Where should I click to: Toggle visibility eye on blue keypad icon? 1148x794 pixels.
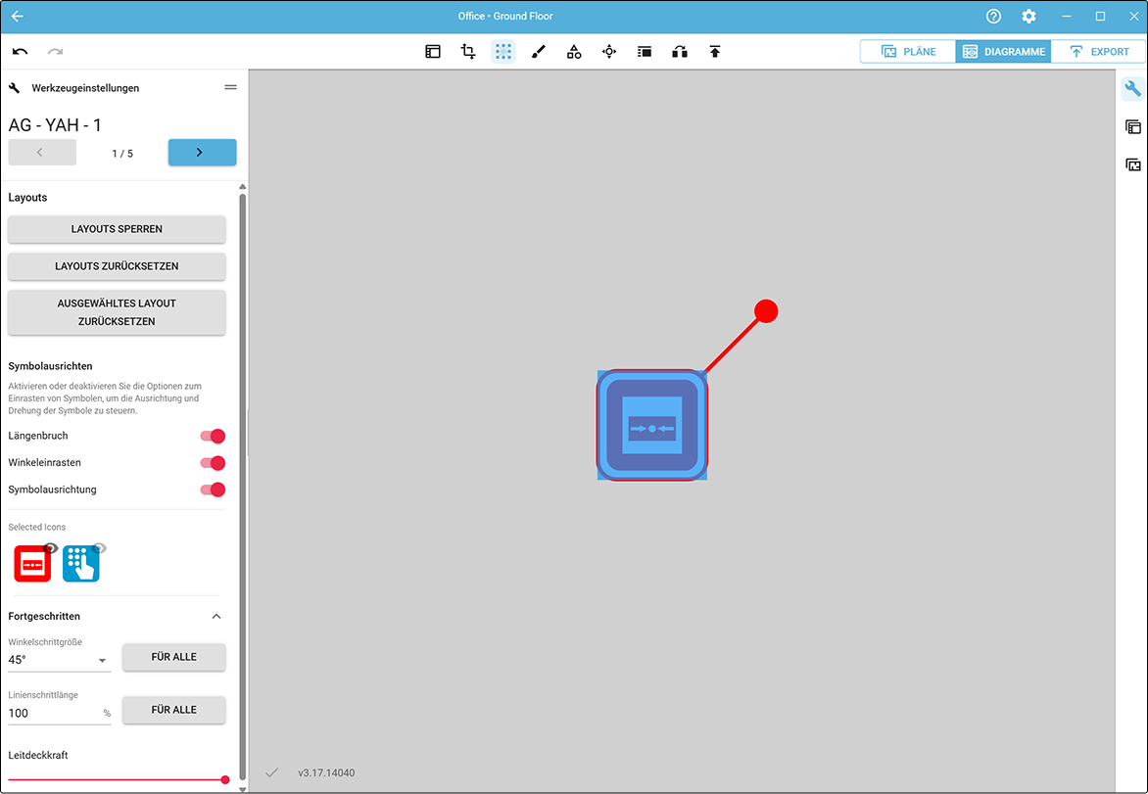point(100,548)
